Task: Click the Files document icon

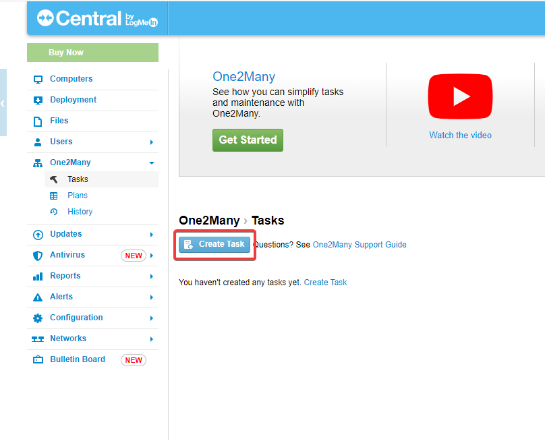Action: [x=38, y=121]
